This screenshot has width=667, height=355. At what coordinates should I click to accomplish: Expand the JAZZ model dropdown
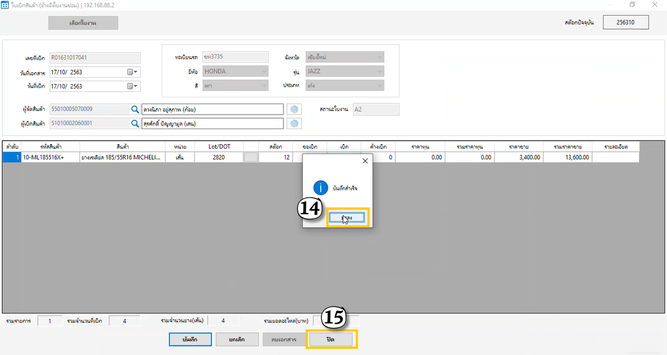click(x=379, y=71)
